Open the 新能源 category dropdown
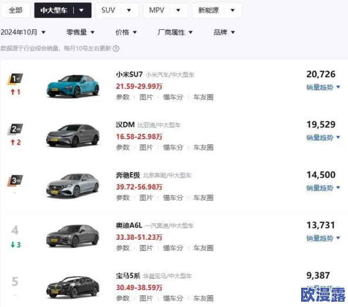 (217, 10)
